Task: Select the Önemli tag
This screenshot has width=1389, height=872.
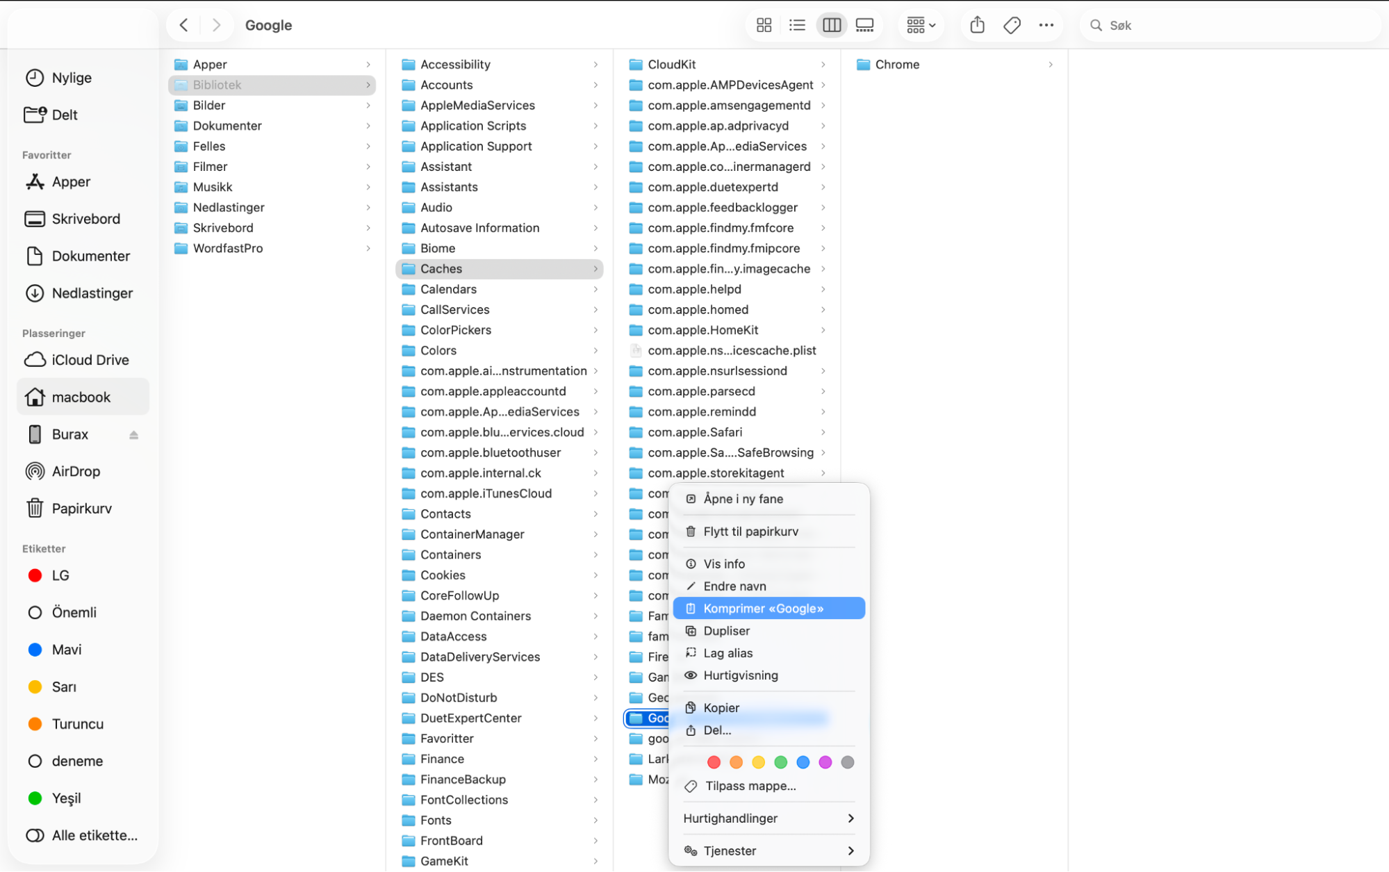Action: 83,612
